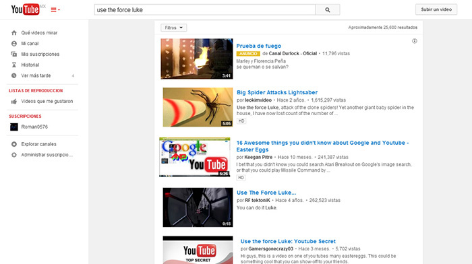Click the Subir un video button
The height and width of the screenshot is (264, 472).
(436, 9)
